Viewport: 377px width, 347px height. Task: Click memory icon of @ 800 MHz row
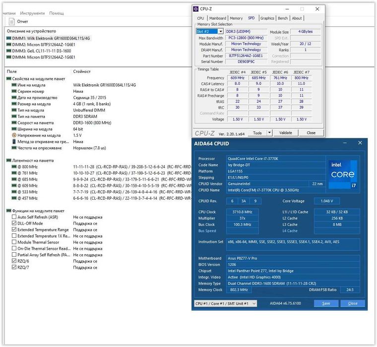(14, 167)
